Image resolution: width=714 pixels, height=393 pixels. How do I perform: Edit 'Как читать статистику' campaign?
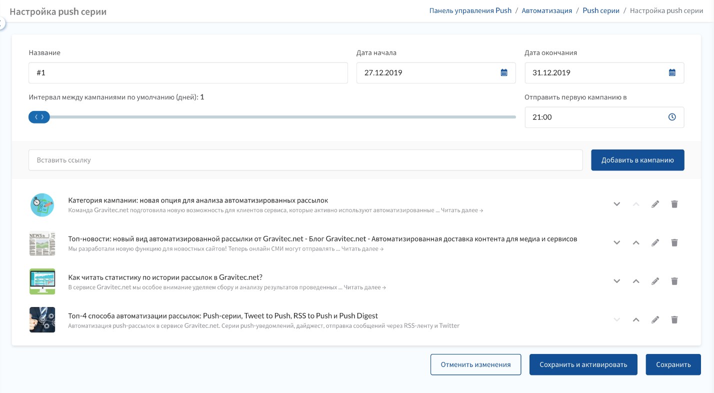coord(655,281)
